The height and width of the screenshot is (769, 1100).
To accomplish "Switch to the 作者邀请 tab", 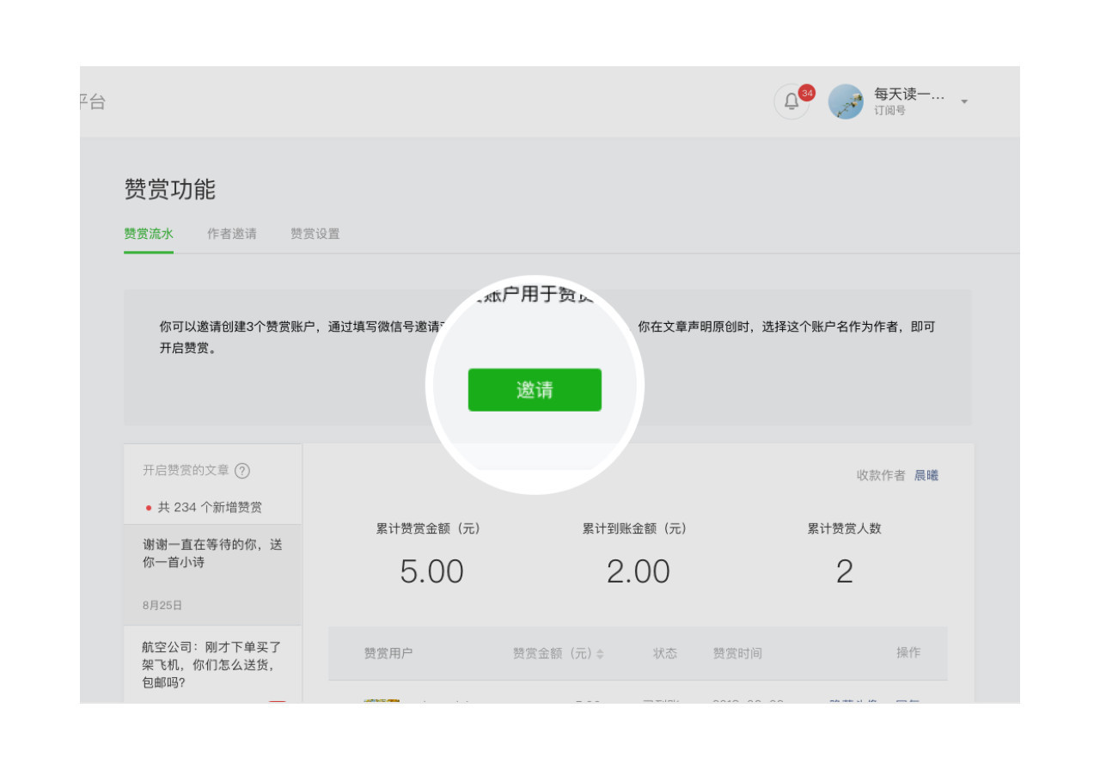I will [230, 233].
